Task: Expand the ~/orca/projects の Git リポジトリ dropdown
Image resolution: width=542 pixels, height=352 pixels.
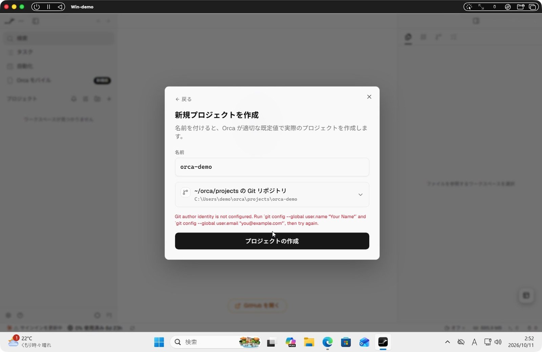Action: click(x=272, y=195)
